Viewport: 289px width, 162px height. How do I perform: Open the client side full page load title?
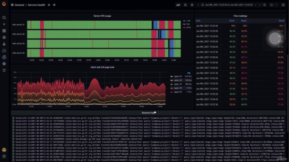[103, 67]
